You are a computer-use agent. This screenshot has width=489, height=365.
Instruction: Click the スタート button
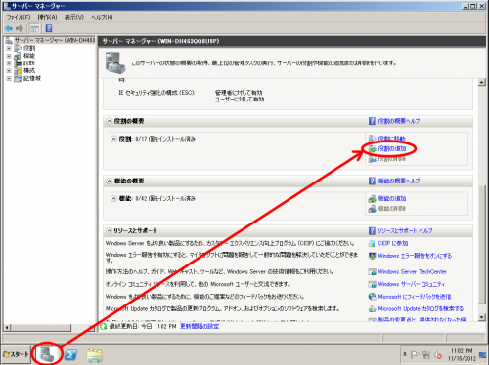point(17,354)
